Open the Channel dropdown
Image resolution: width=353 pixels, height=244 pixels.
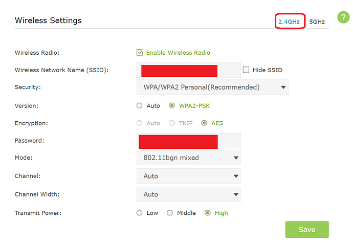(x=188, y=176)
